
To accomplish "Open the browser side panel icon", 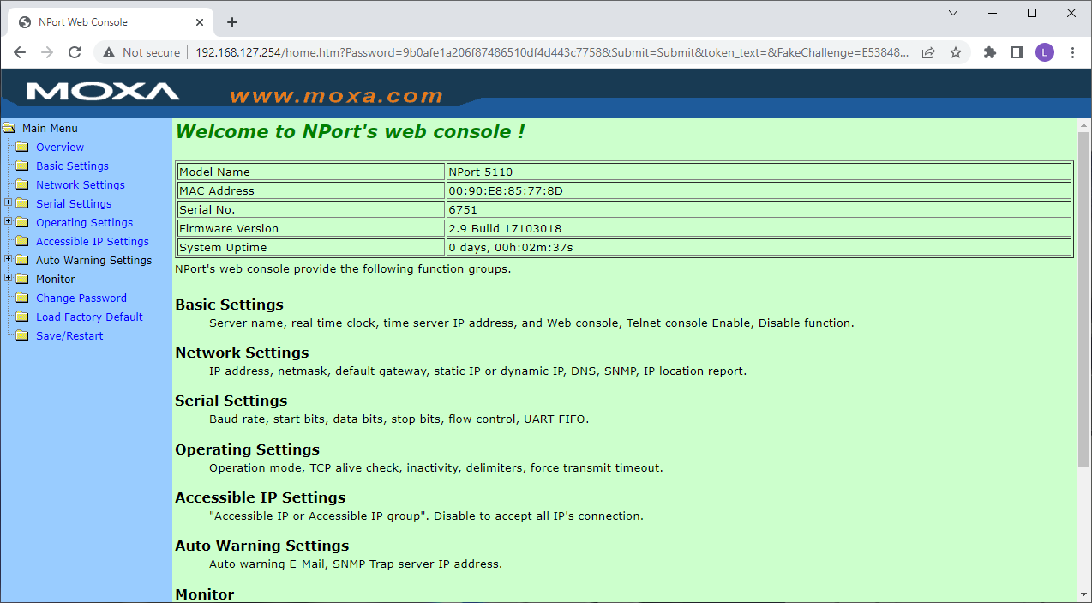I will click(x=1017, y=52).
